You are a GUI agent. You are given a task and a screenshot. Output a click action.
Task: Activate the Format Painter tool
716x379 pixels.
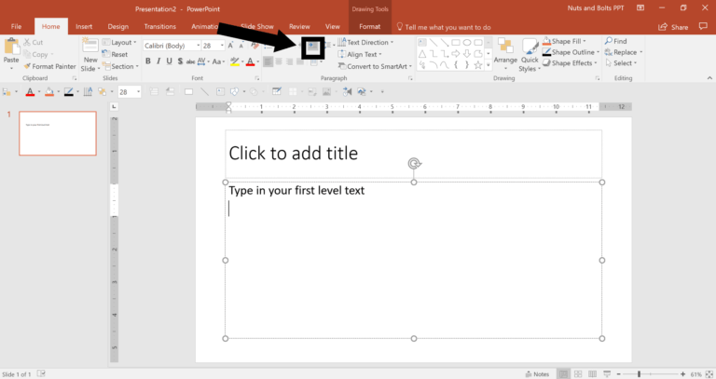coord(49,67)
